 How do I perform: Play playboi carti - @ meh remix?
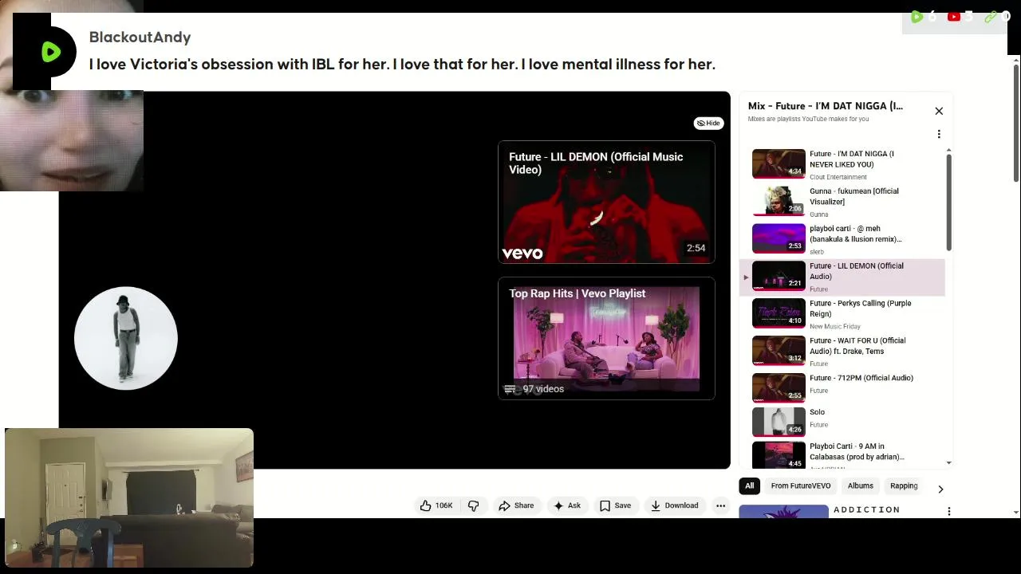855,234
